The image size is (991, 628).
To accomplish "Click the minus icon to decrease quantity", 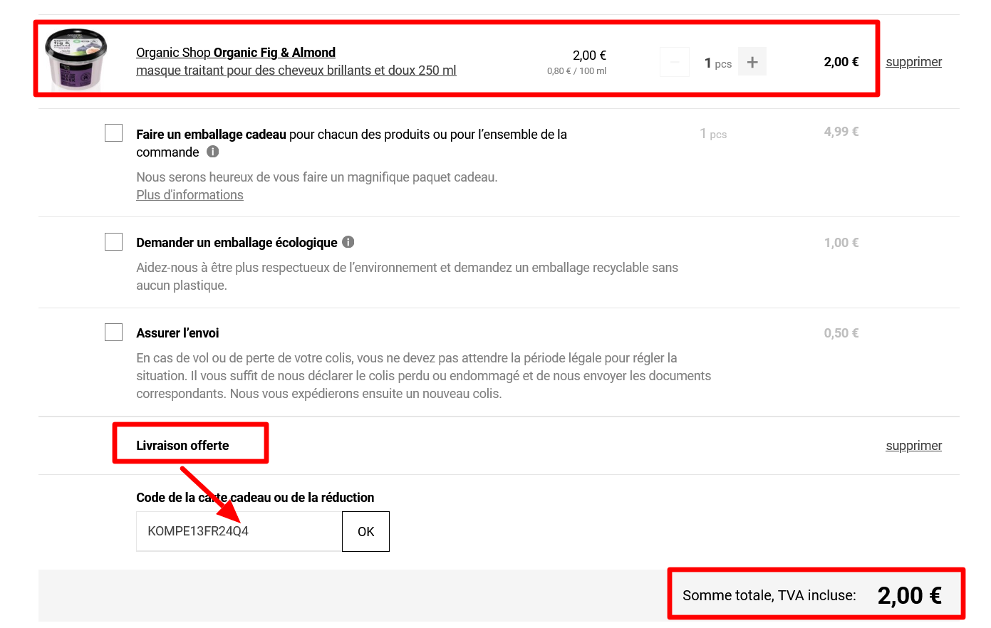I will coord(674,63).
